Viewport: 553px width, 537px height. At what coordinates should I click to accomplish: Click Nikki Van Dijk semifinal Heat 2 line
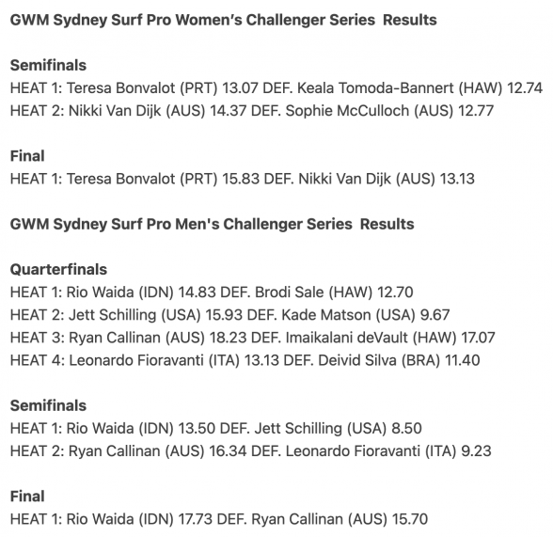252,111
